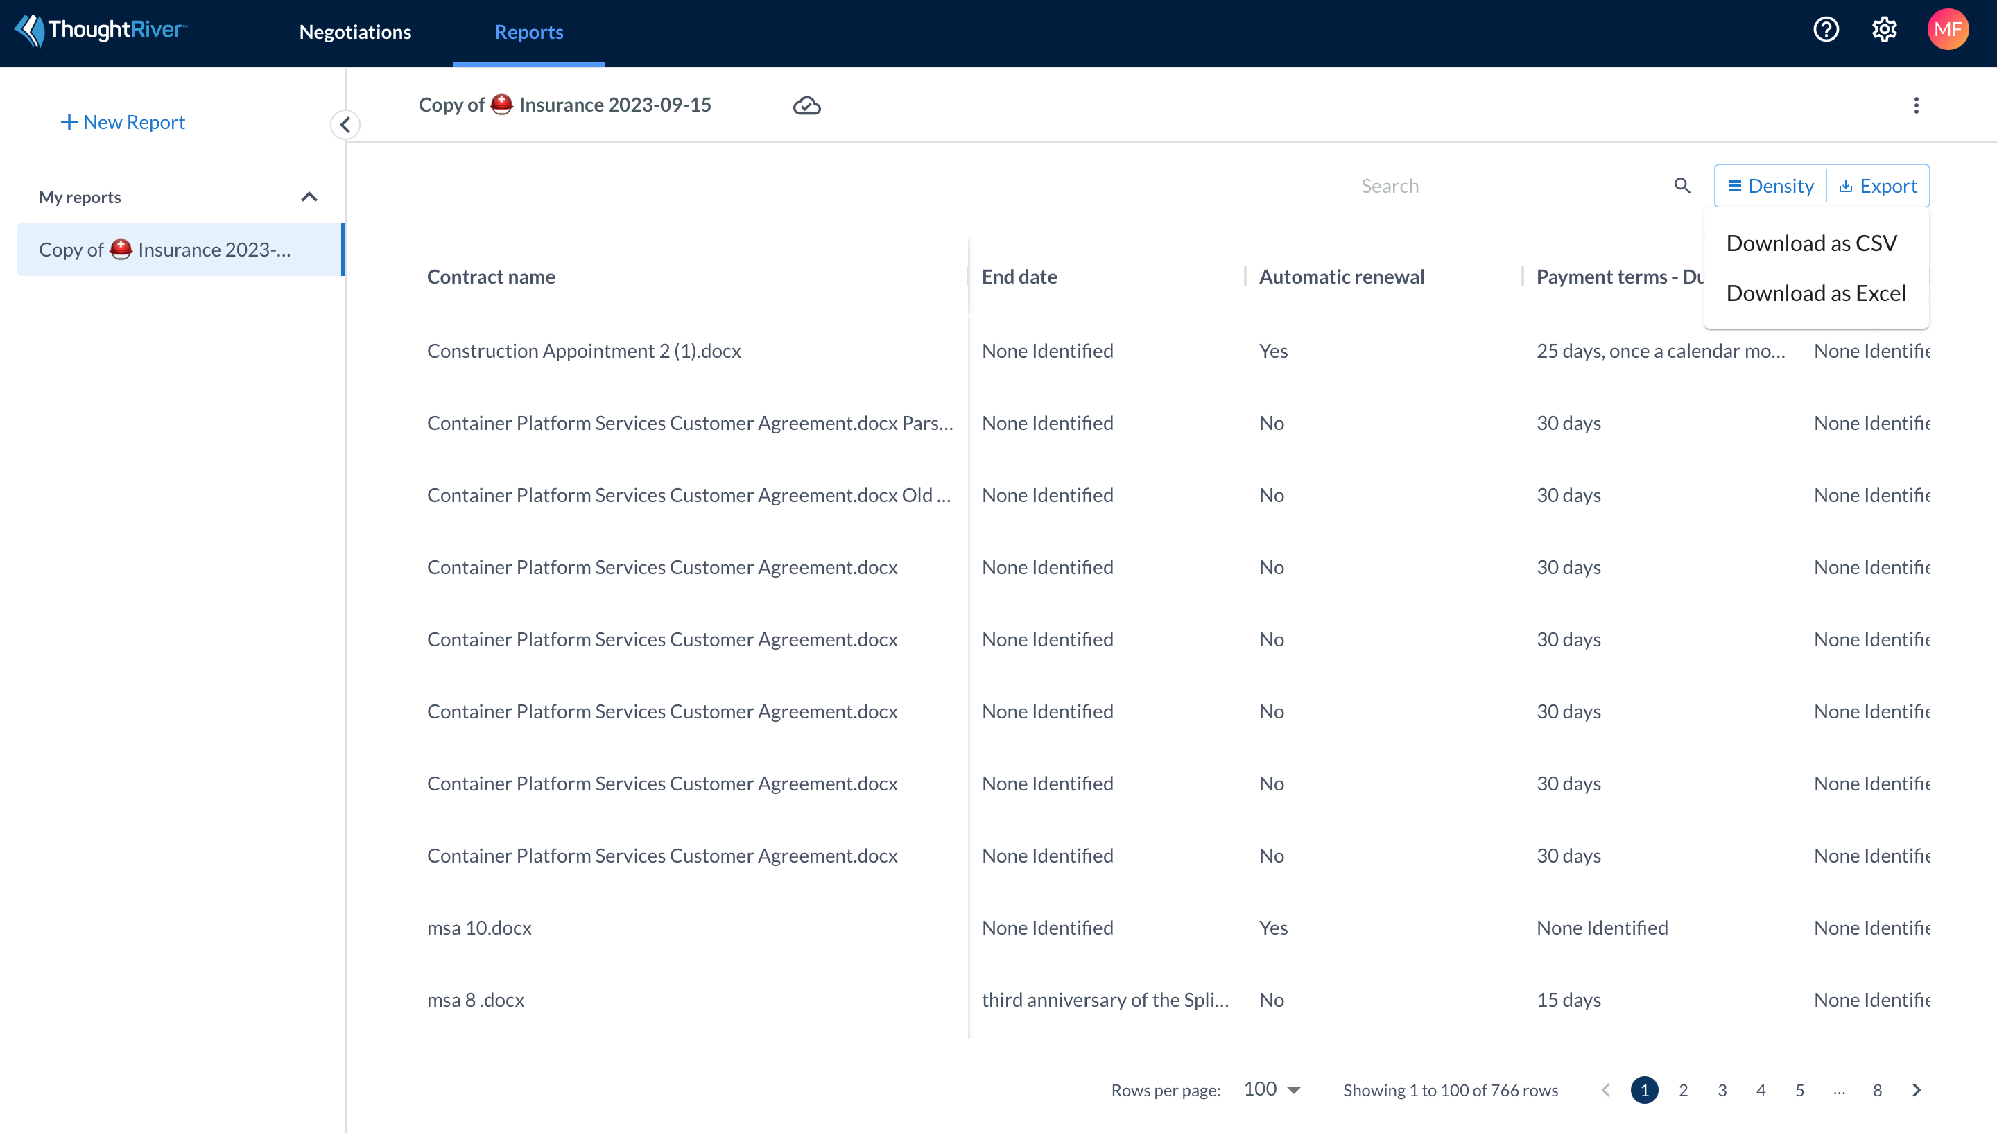Open Construction Appointment 2 (1).docx row

(x=583, y=351)
